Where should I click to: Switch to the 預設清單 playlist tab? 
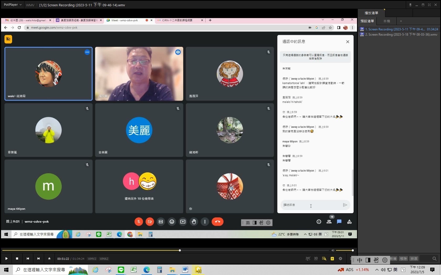tap(367, 21)
